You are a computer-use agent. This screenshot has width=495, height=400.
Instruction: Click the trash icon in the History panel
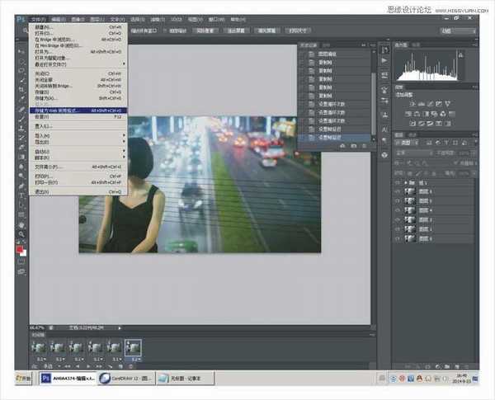tap(365, 145)
